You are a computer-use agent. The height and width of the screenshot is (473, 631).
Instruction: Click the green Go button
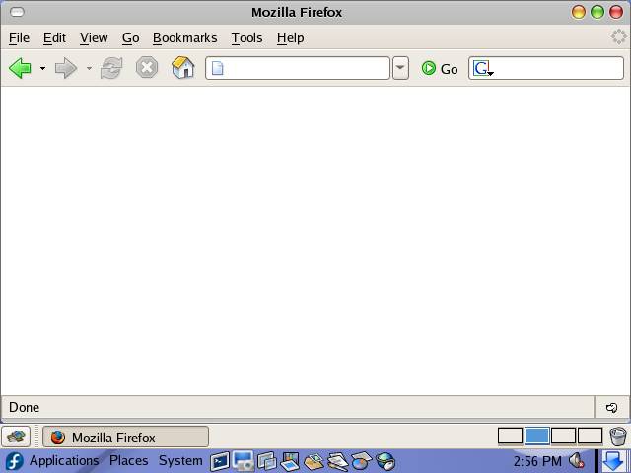tap(440, 68)
